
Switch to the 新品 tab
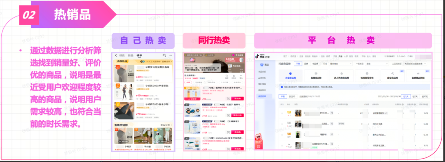point(131,55)
